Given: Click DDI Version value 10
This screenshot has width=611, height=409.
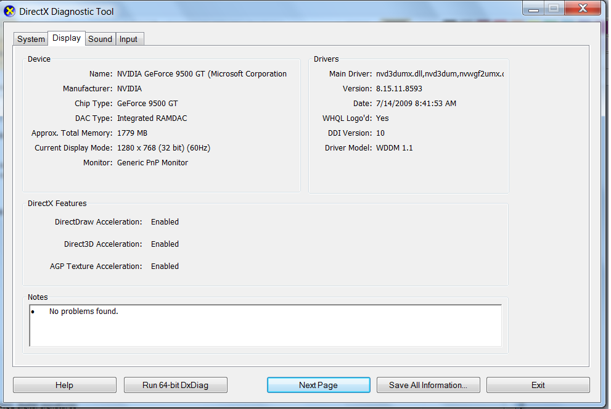Looking at the screenshot, I should (380, 133).
